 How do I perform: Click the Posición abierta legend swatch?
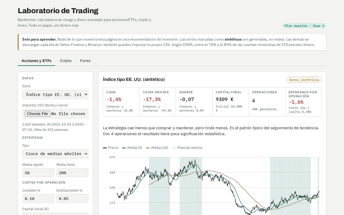tap(174, 148)
